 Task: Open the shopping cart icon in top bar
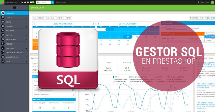(x=22, y=2)
